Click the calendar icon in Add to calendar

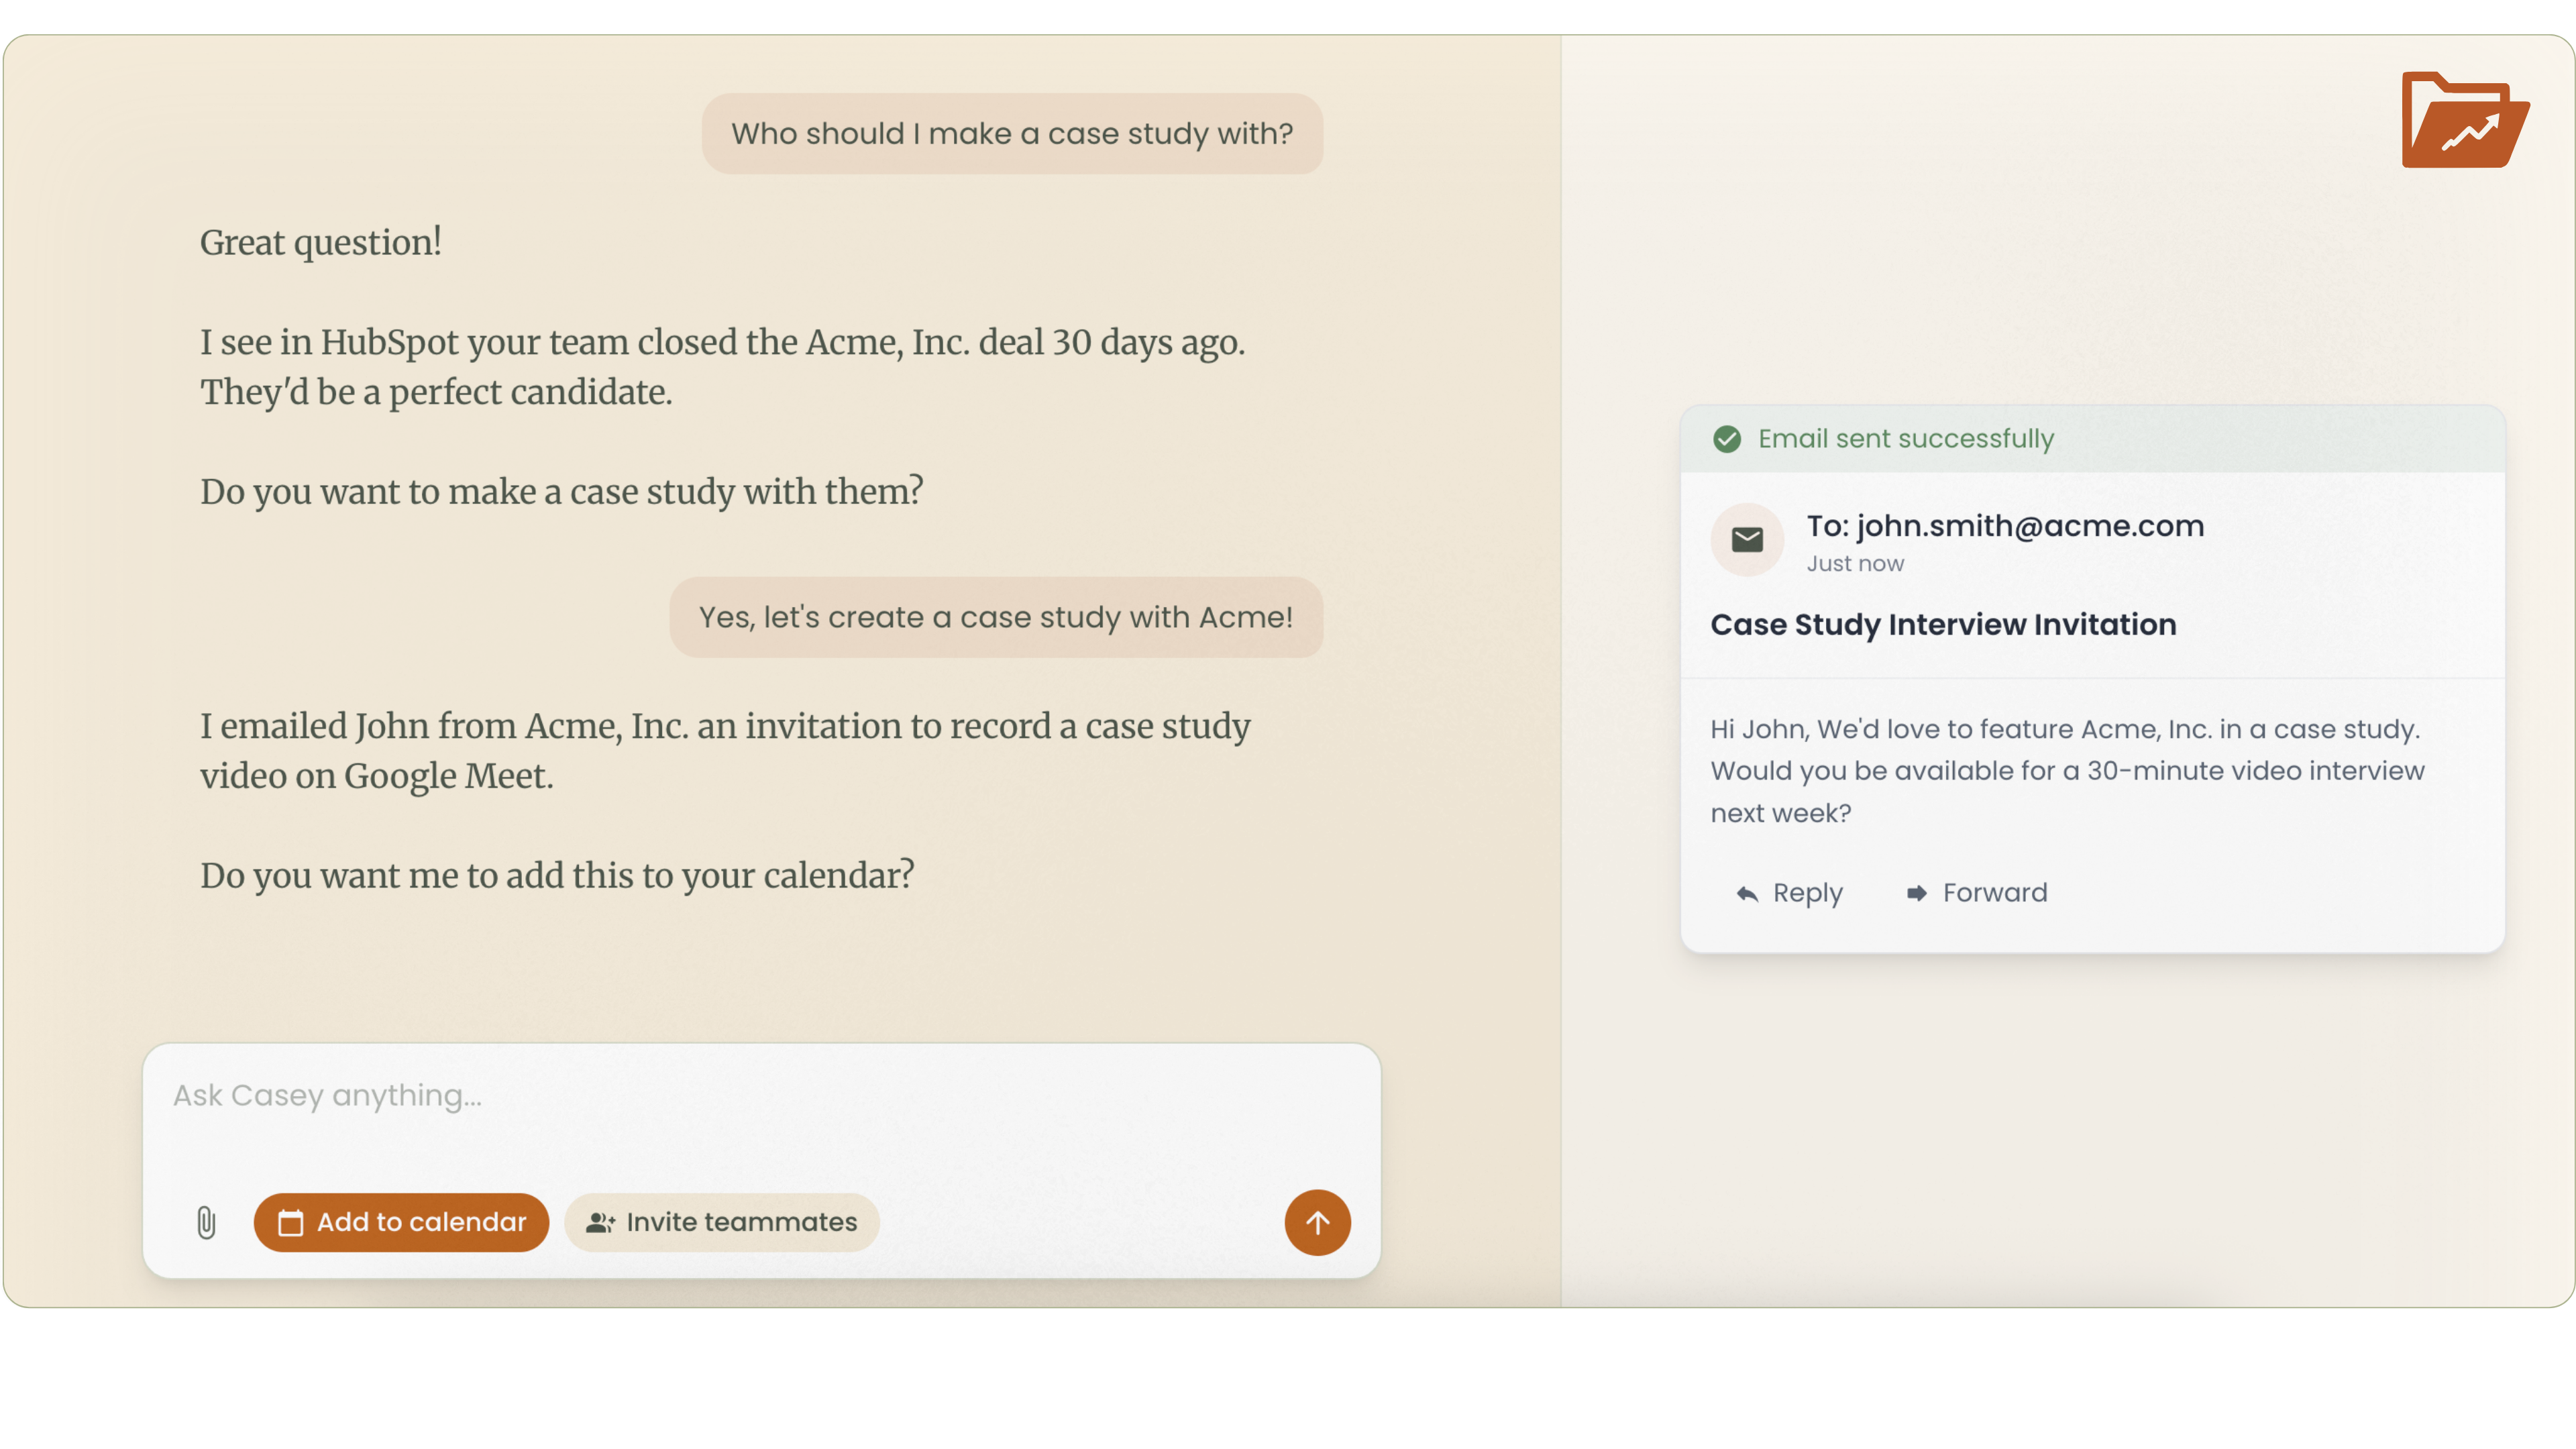coord(291,1222)
